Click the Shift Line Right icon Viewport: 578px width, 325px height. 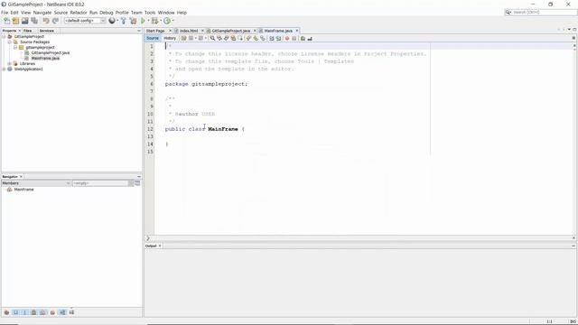[x=278, y=38]
